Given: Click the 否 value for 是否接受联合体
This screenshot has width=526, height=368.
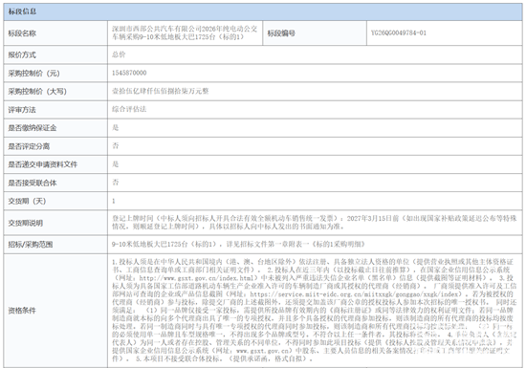Looking at the screenshot, I should [116, 183].
